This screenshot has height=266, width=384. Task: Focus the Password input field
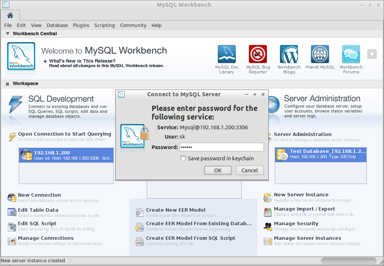(222, 147)
